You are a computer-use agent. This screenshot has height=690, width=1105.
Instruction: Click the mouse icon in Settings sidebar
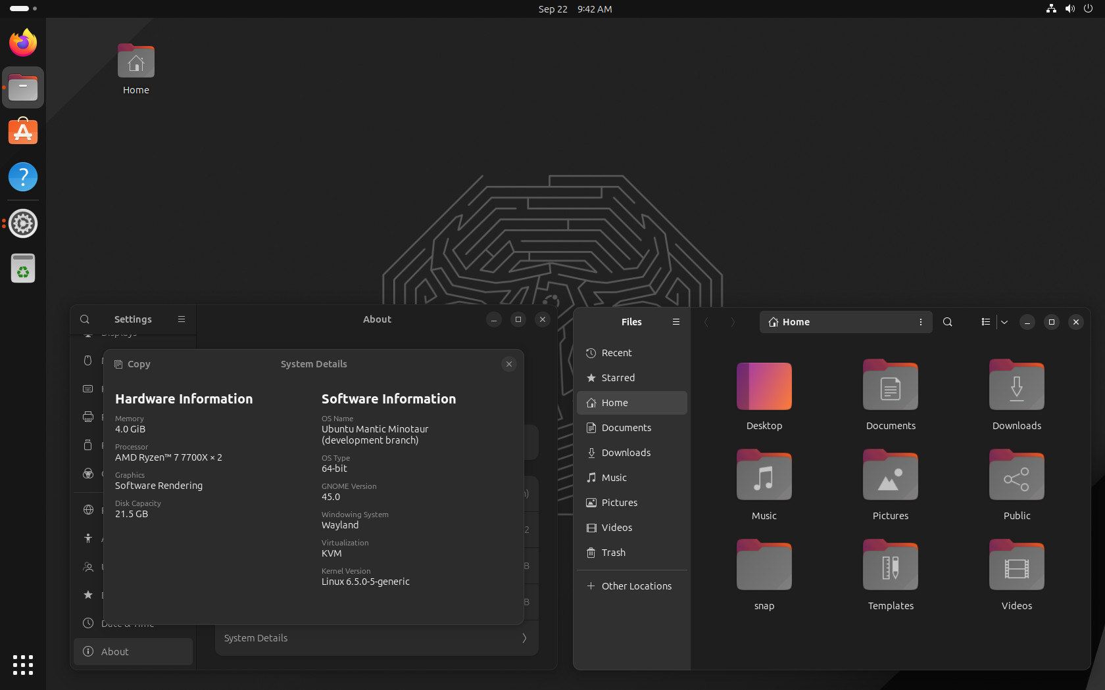click(88, 360)
